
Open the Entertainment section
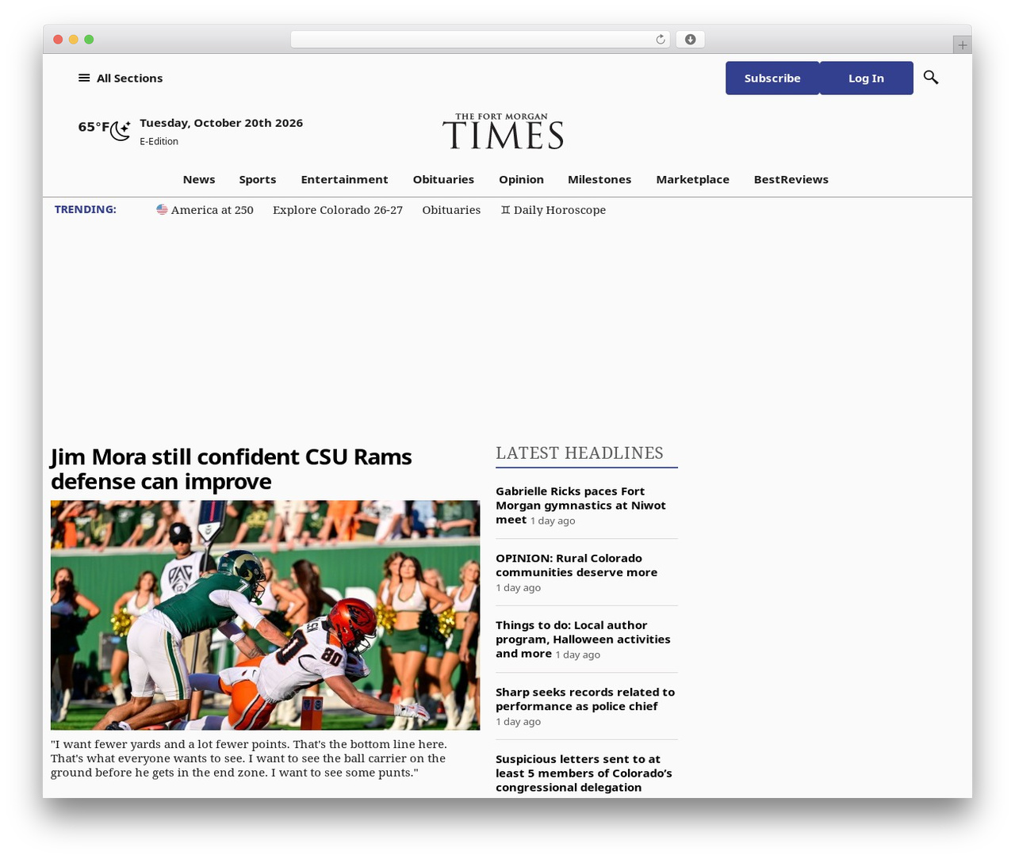click(x=344, y=179)
